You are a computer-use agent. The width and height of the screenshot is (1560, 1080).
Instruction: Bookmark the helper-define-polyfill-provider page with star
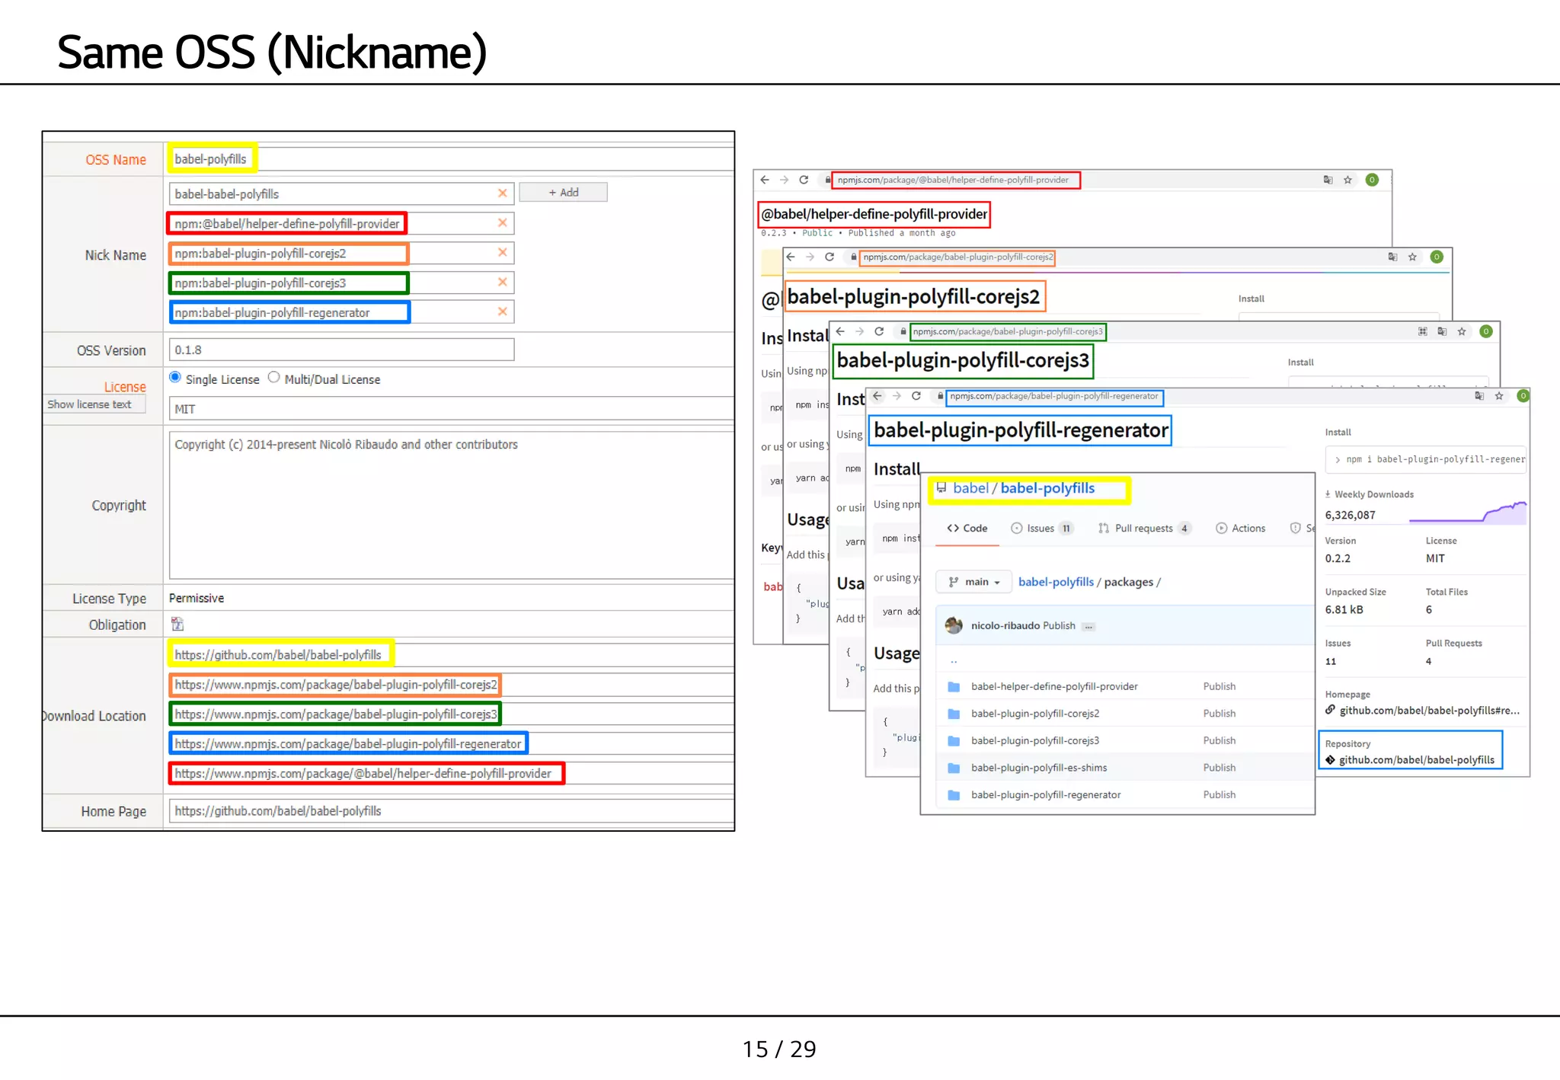pyautogui.click(x=1347, y=180)
